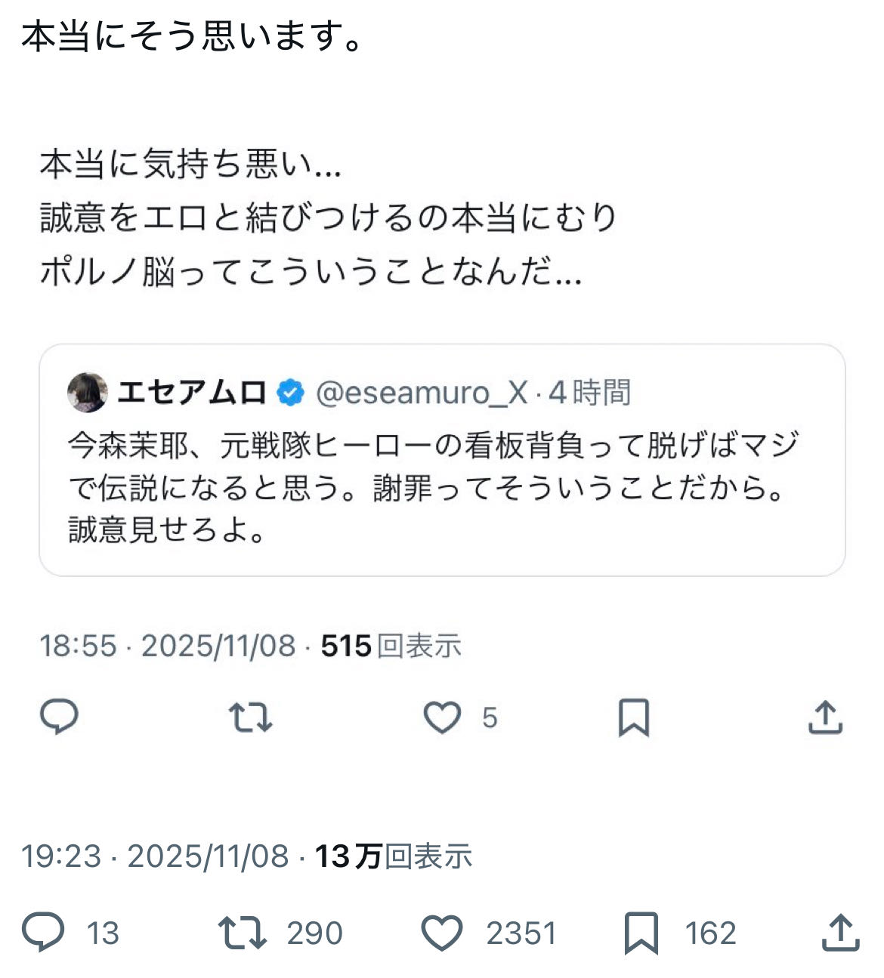This screenshot has height=978, width=884.
Task: Tap the 19:23 · 2025/11/08 timestamp
Action: (155, 856)
